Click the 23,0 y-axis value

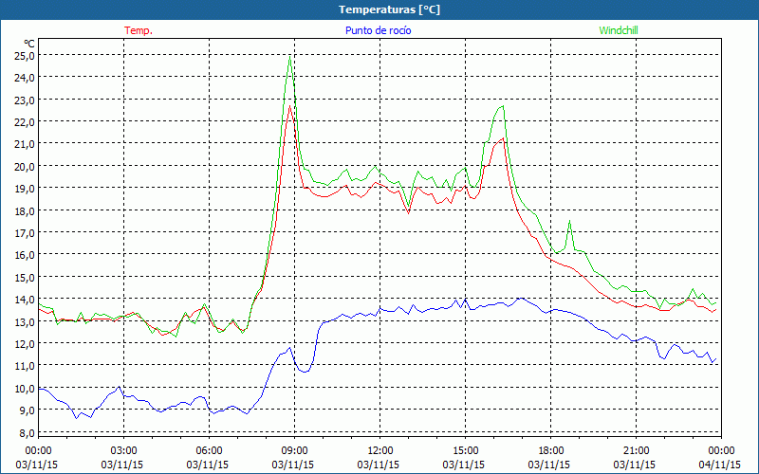tap(25, 100)
